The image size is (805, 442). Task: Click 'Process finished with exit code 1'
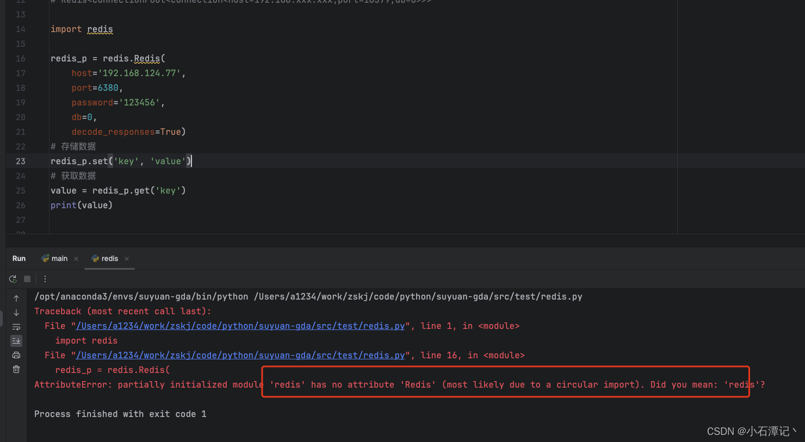[120, 414]
